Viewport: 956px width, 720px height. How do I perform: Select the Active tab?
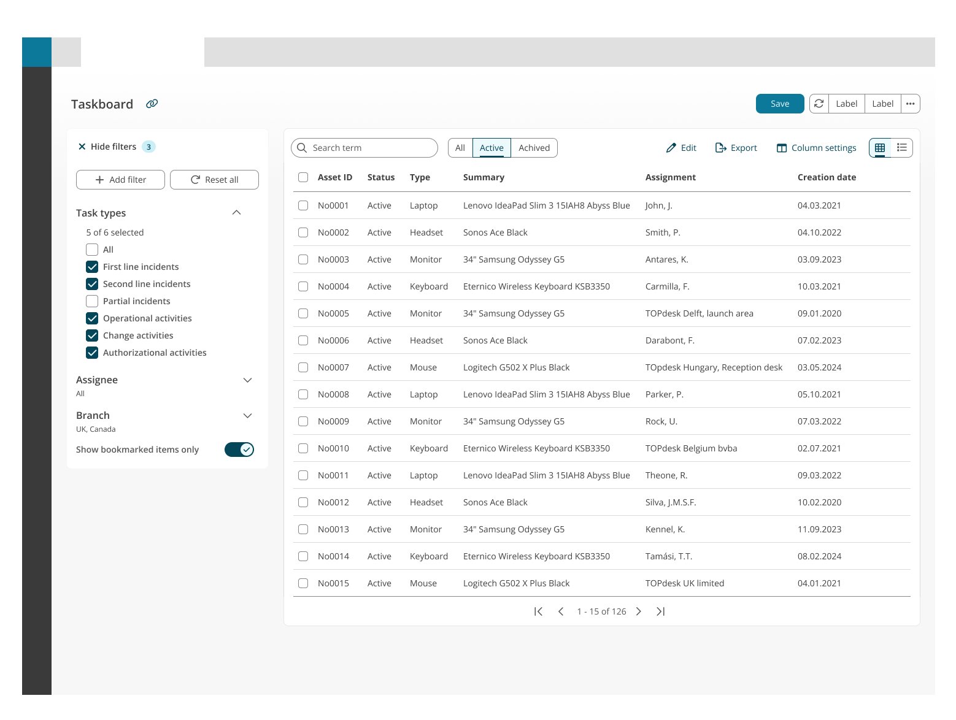491,148
